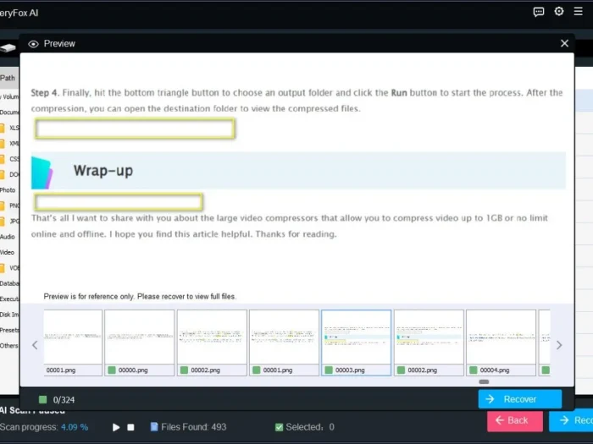Viewport: 593px width, 444px height.
Task: Tick the checkbox for 00000.png thumbnail
Action: click(x=112, y=370)
